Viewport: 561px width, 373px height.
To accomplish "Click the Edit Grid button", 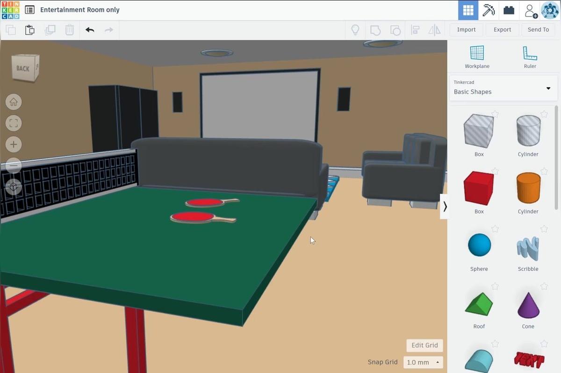I will (x=424, y=345).
